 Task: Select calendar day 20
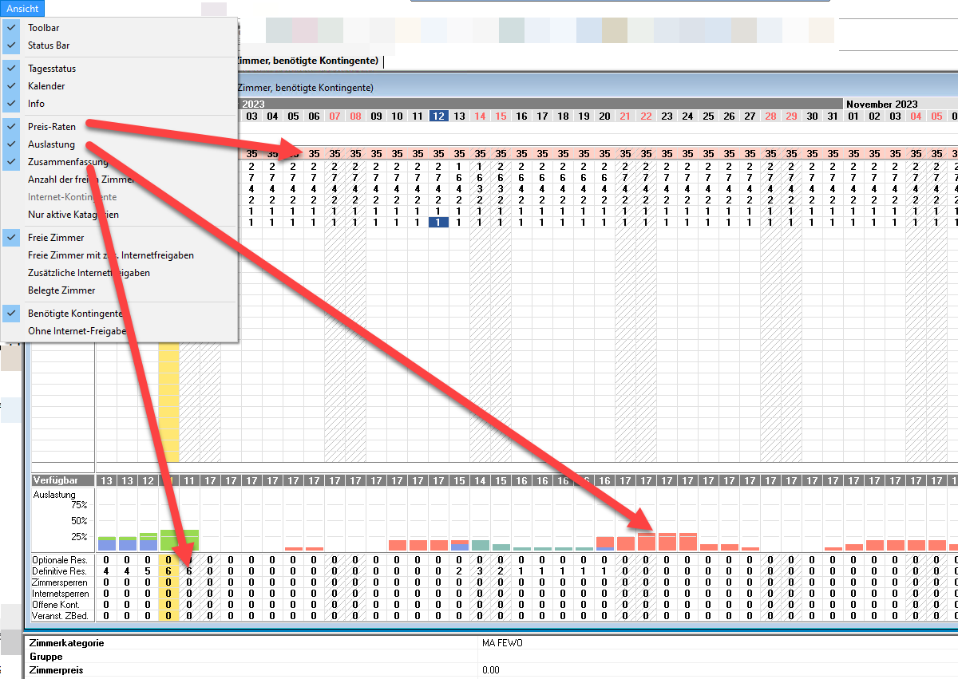click(x=604, y=116)
